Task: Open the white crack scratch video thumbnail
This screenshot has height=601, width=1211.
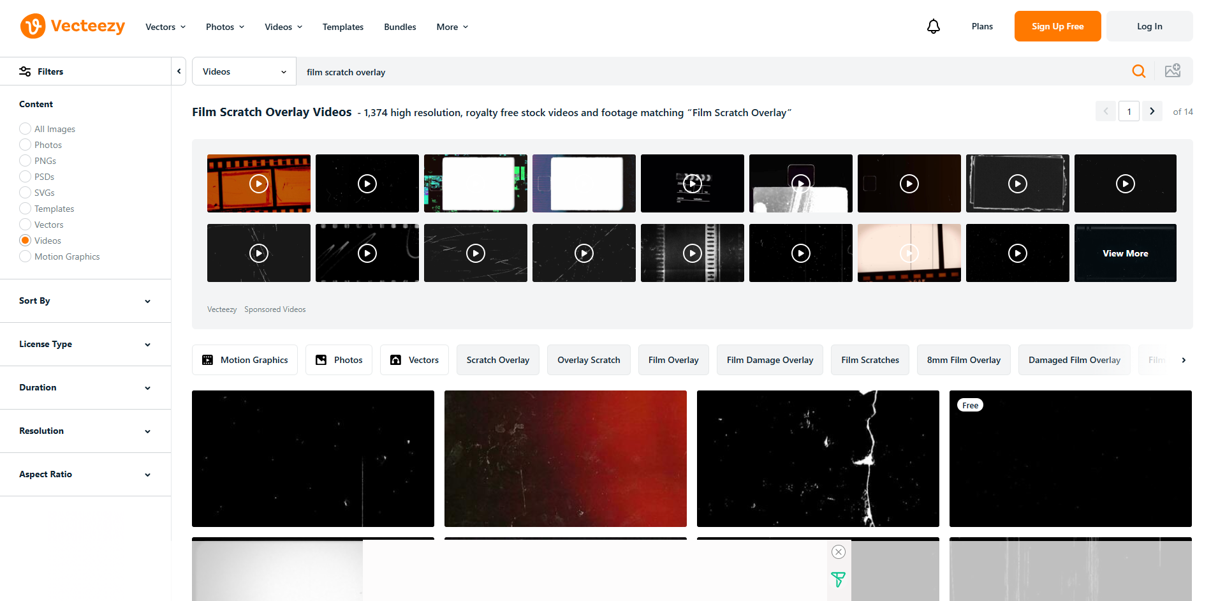Action: (x=818, y=459)
